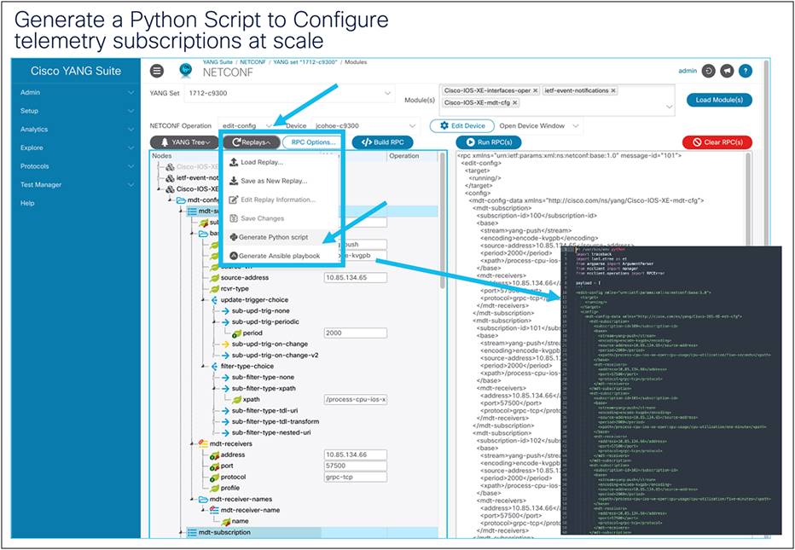Image resolution: width=795 pixels, height=550 pixels.
Task: Click the Build RPC button
Action: (382, 142)
